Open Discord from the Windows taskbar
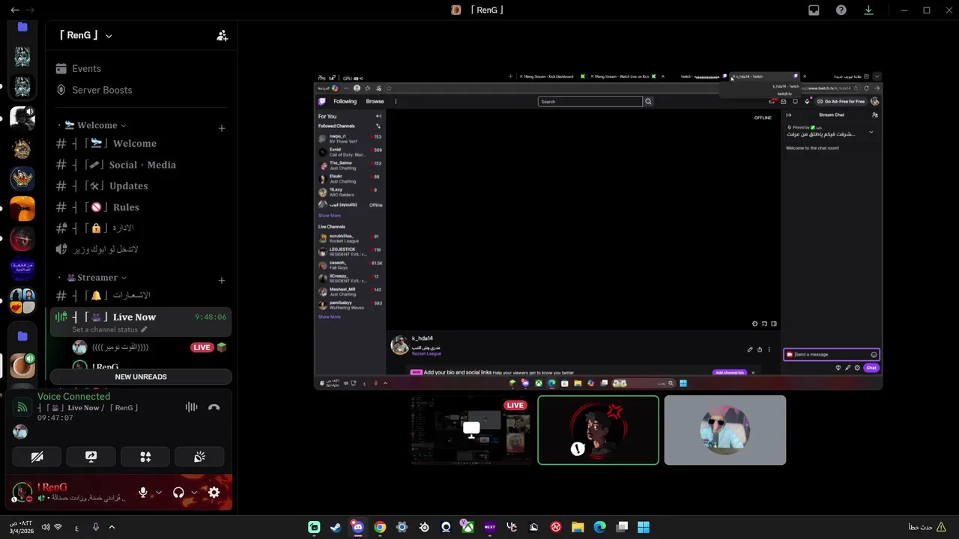 (357, 527)
